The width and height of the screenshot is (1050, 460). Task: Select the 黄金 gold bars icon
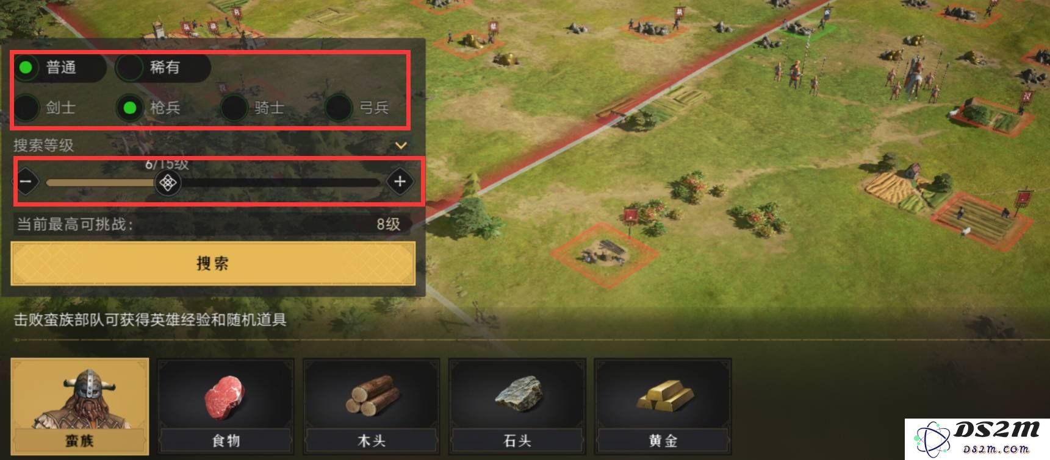click(x=663, y=406)
